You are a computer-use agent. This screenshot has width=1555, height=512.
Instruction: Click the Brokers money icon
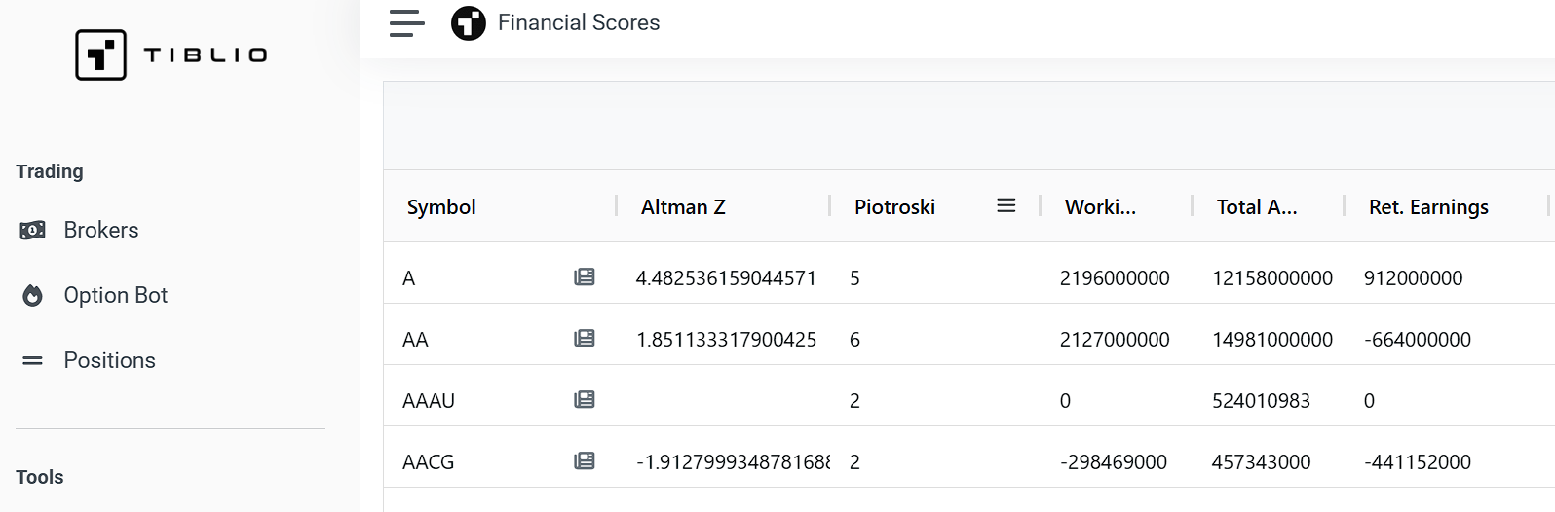coord(33,231)
